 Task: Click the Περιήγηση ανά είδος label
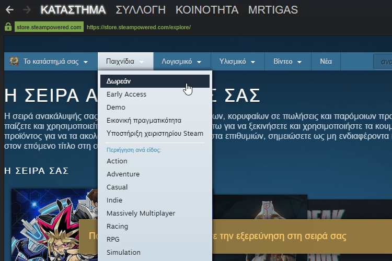click(134, 150)
